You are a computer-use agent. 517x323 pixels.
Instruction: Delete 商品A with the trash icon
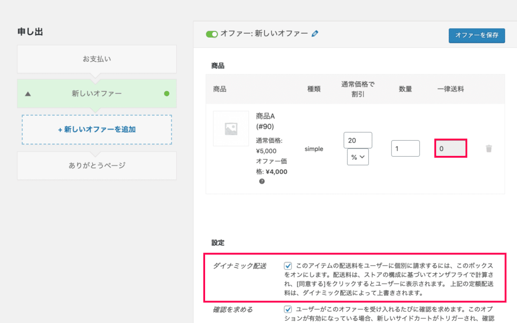488,149
